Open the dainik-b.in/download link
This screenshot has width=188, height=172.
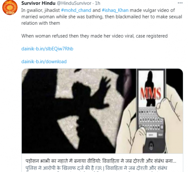[44, 62]
